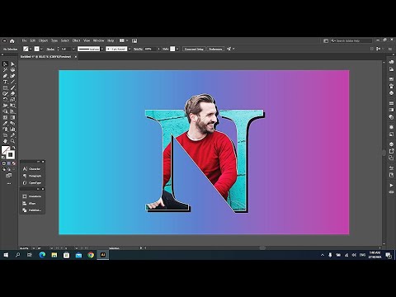Open the Effect menu
Screen dimensions: 396x297
(76, 40)
